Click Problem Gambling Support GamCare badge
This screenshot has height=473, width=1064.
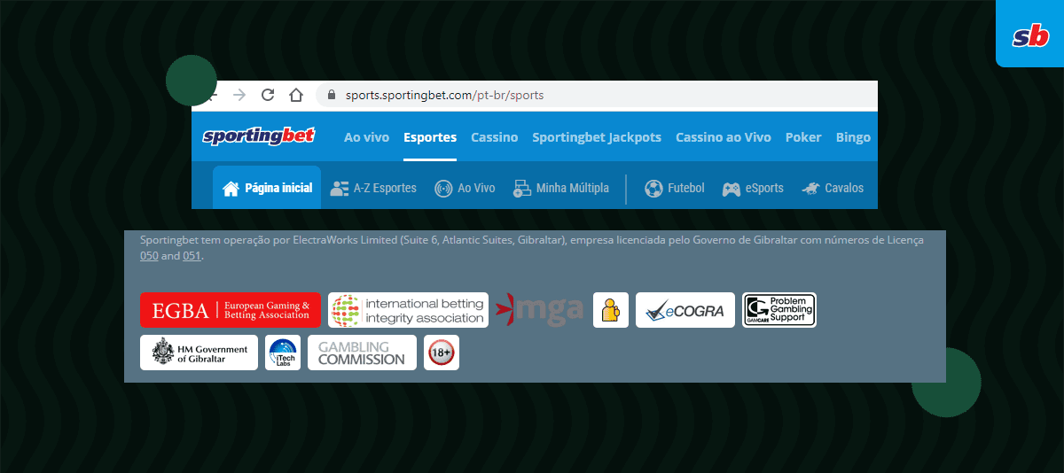click(779, 310)
